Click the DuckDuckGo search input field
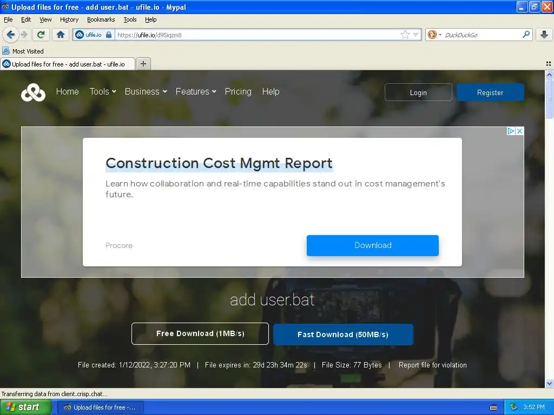 point(482,35)
